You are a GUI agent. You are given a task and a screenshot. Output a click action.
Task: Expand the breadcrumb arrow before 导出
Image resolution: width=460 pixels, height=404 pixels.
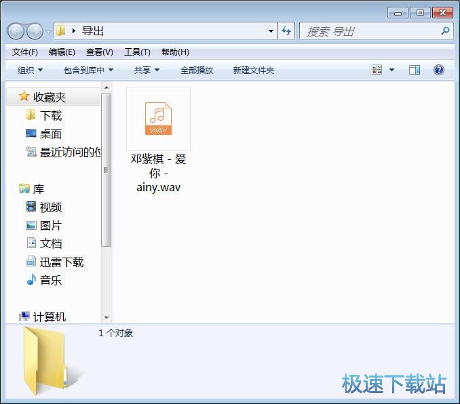(x=74, y=31)
